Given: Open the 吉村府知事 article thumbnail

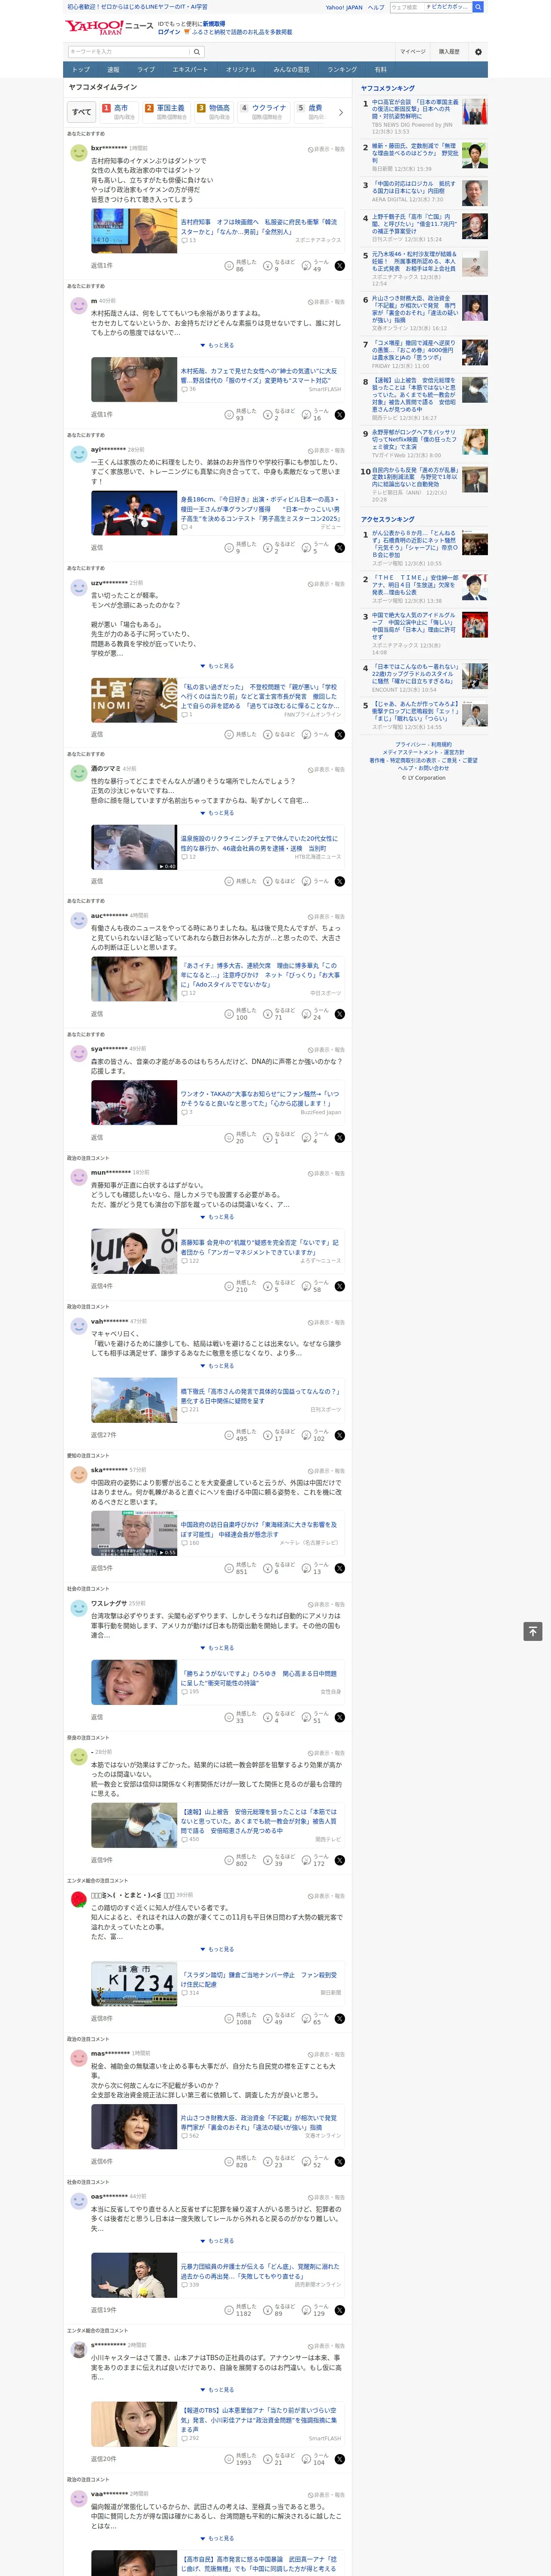Looking at the screenshot, I should click(134, 231).
